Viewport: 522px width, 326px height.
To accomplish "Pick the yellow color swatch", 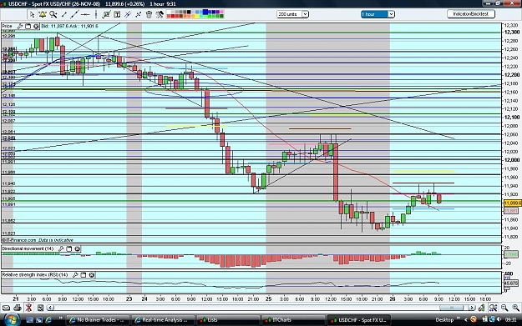I will 197,16.
